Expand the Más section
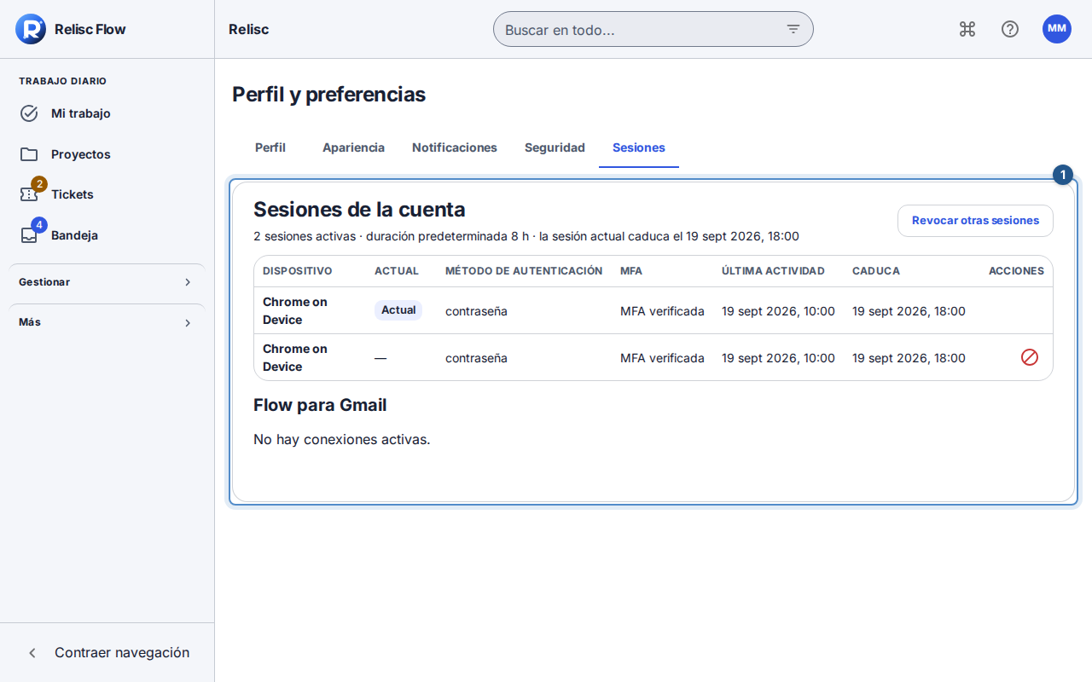This screenshot has height=682, width=1092. click(x=107, y=322)
